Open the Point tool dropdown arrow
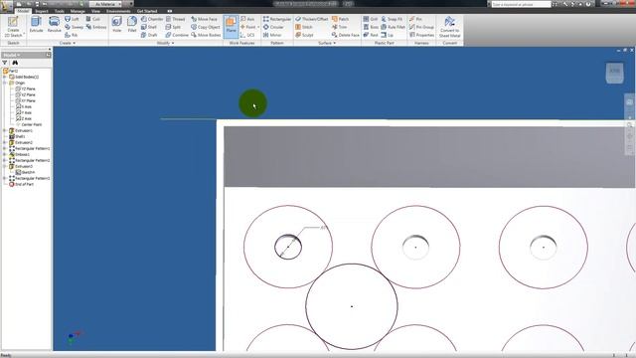636x358 pixels. pyautogui.click(x=258, y=27)
